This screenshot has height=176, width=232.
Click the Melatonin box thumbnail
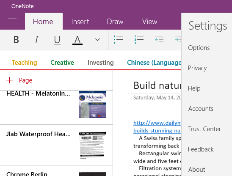tap(92, 104)
